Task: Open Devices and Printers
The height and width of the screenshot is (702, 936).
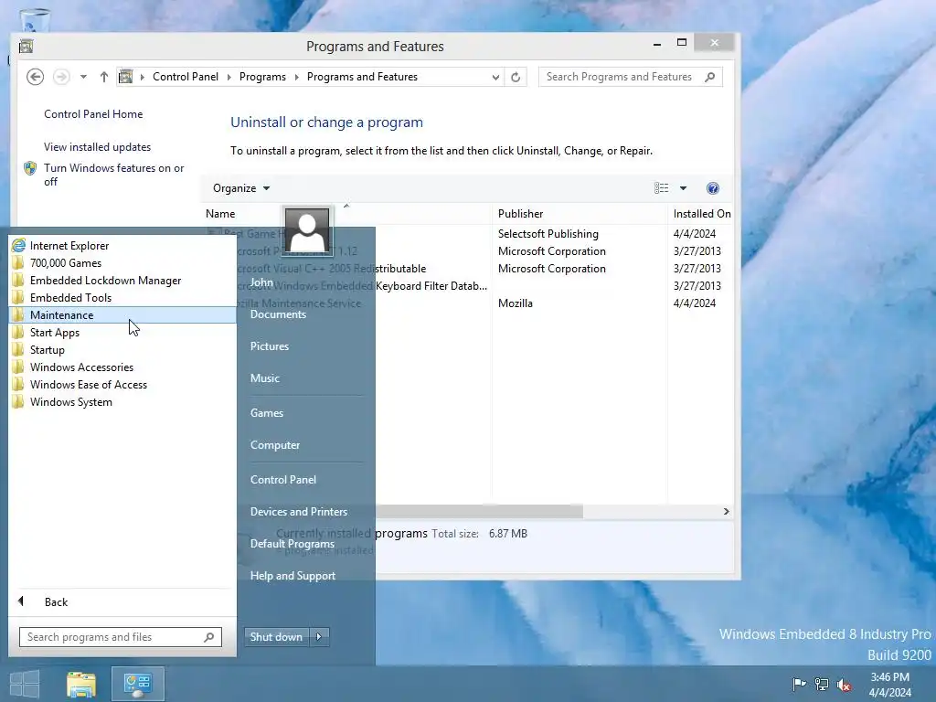Action: [x=299, y=512]
